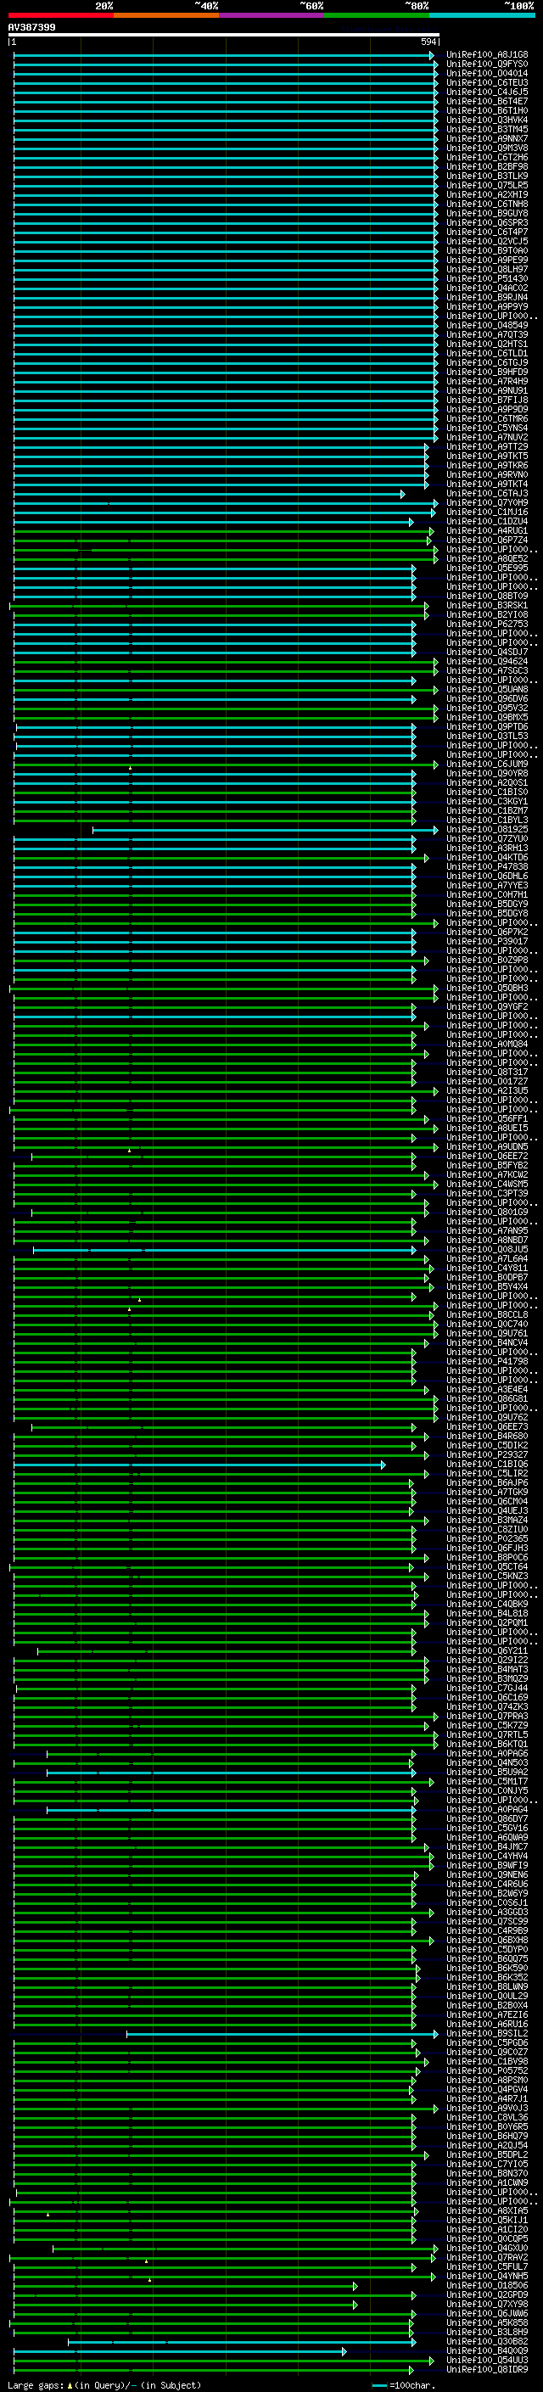The image size is (543, 2392).
Task: Select hit label UniRef100_O18506
Action: tap(487, 2286)
